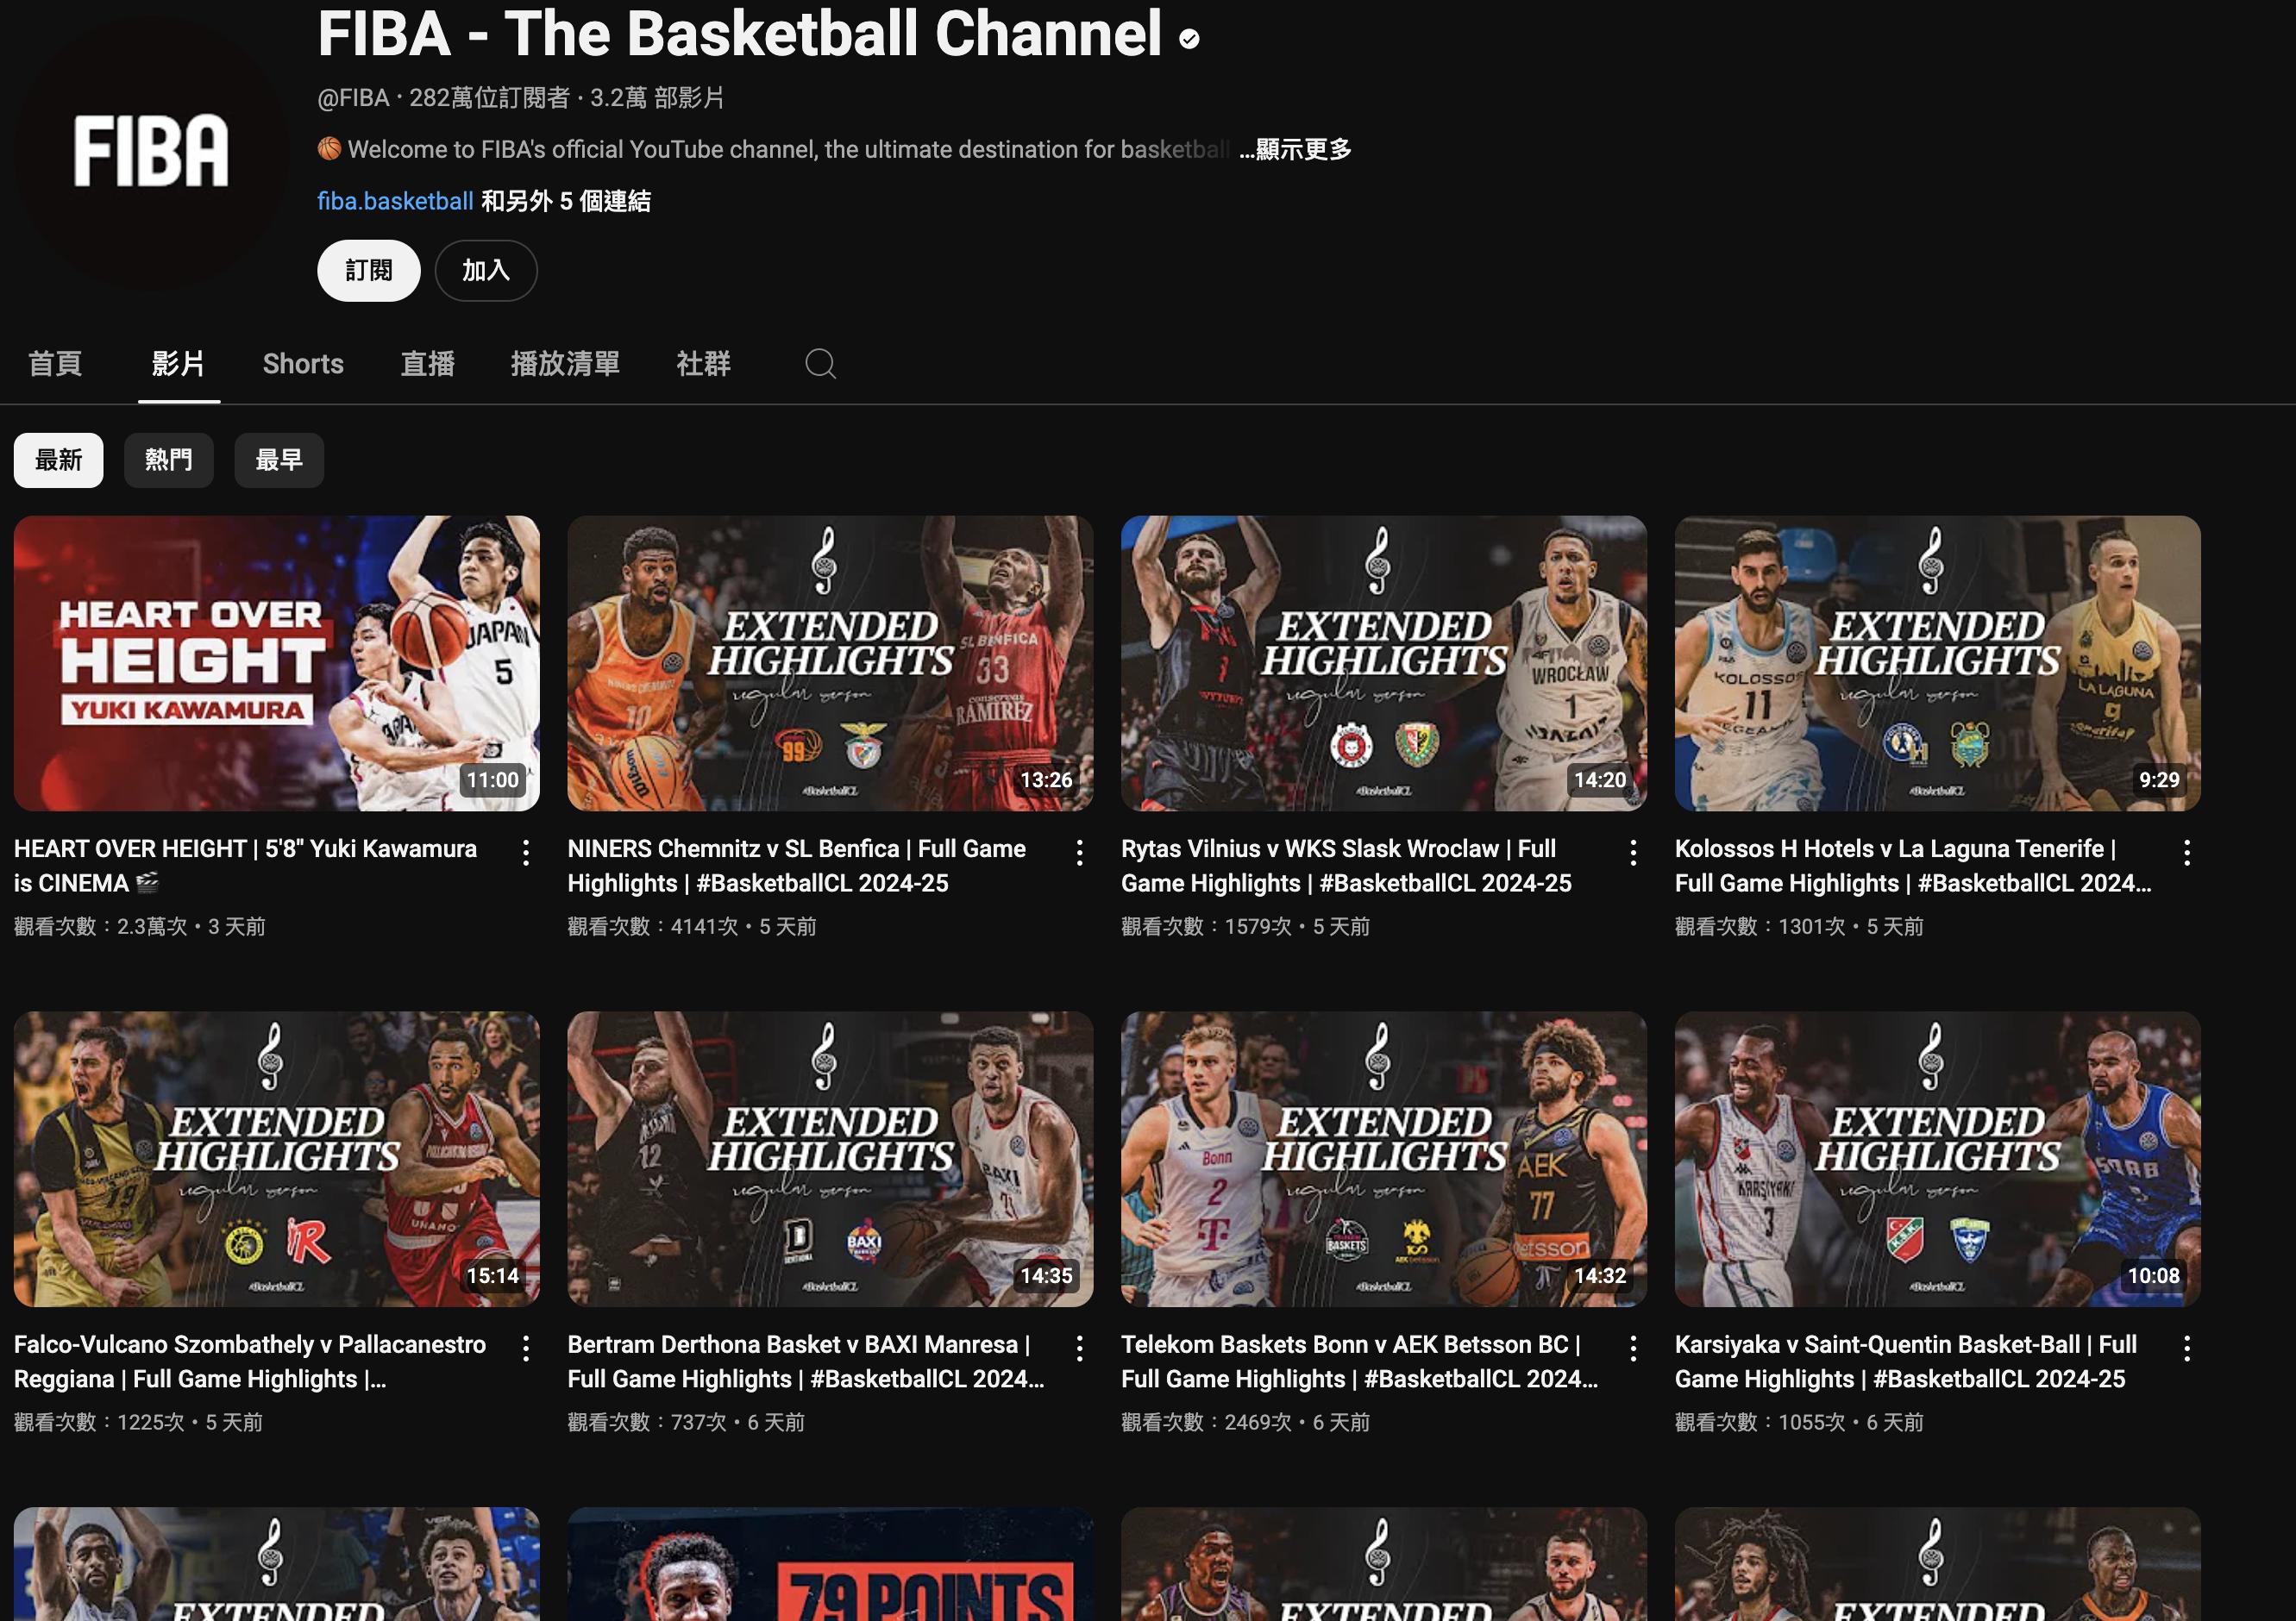Click the verified checkmark badge beside channel name
The width and height of the screenshot is (2296, 1621).
pos(1189,39)
